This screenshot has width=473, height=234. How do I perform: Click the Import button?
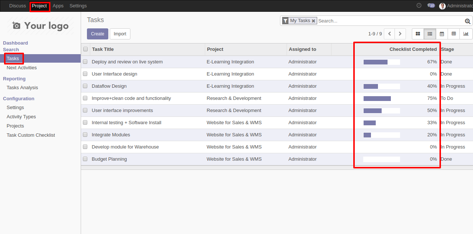[x=120, y=34]
